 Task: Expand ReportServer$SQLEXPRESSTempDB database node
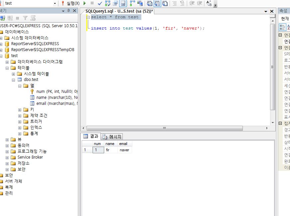tap(1, 50)
